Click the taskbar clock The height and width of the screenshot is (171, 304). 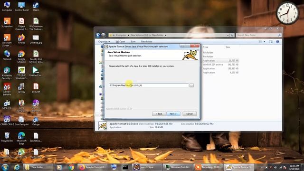(294, 167)
